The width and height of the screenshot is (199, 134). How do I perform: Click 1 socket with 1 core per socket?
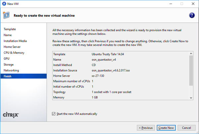coord(111,92)
